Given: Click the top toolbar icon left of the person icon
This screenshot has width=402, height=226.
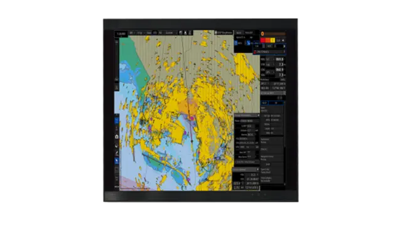Looking at the screenshot, I should (x=181, y=33).
